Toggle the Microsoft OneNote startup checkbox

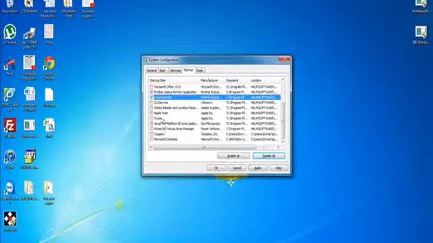(152, 139)
